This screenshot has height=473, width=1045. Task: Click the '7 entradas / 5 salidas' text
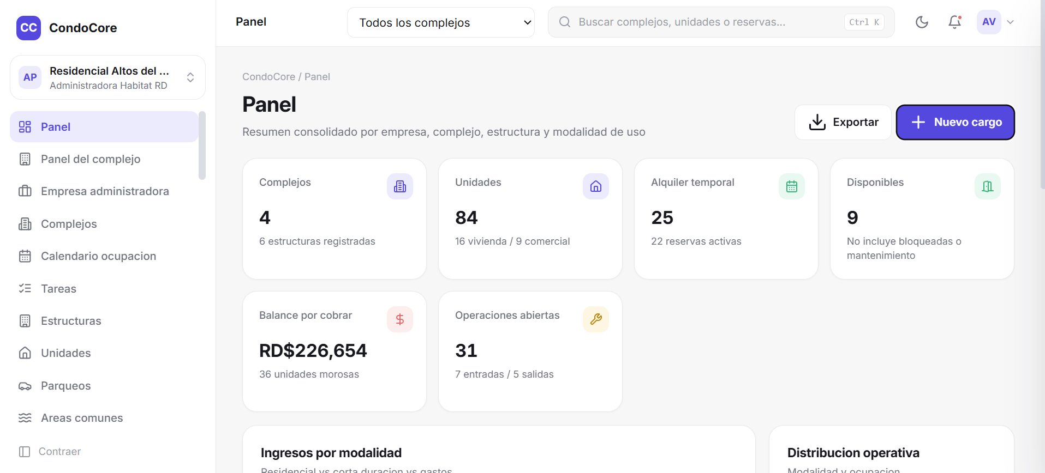tap(504, 374)
